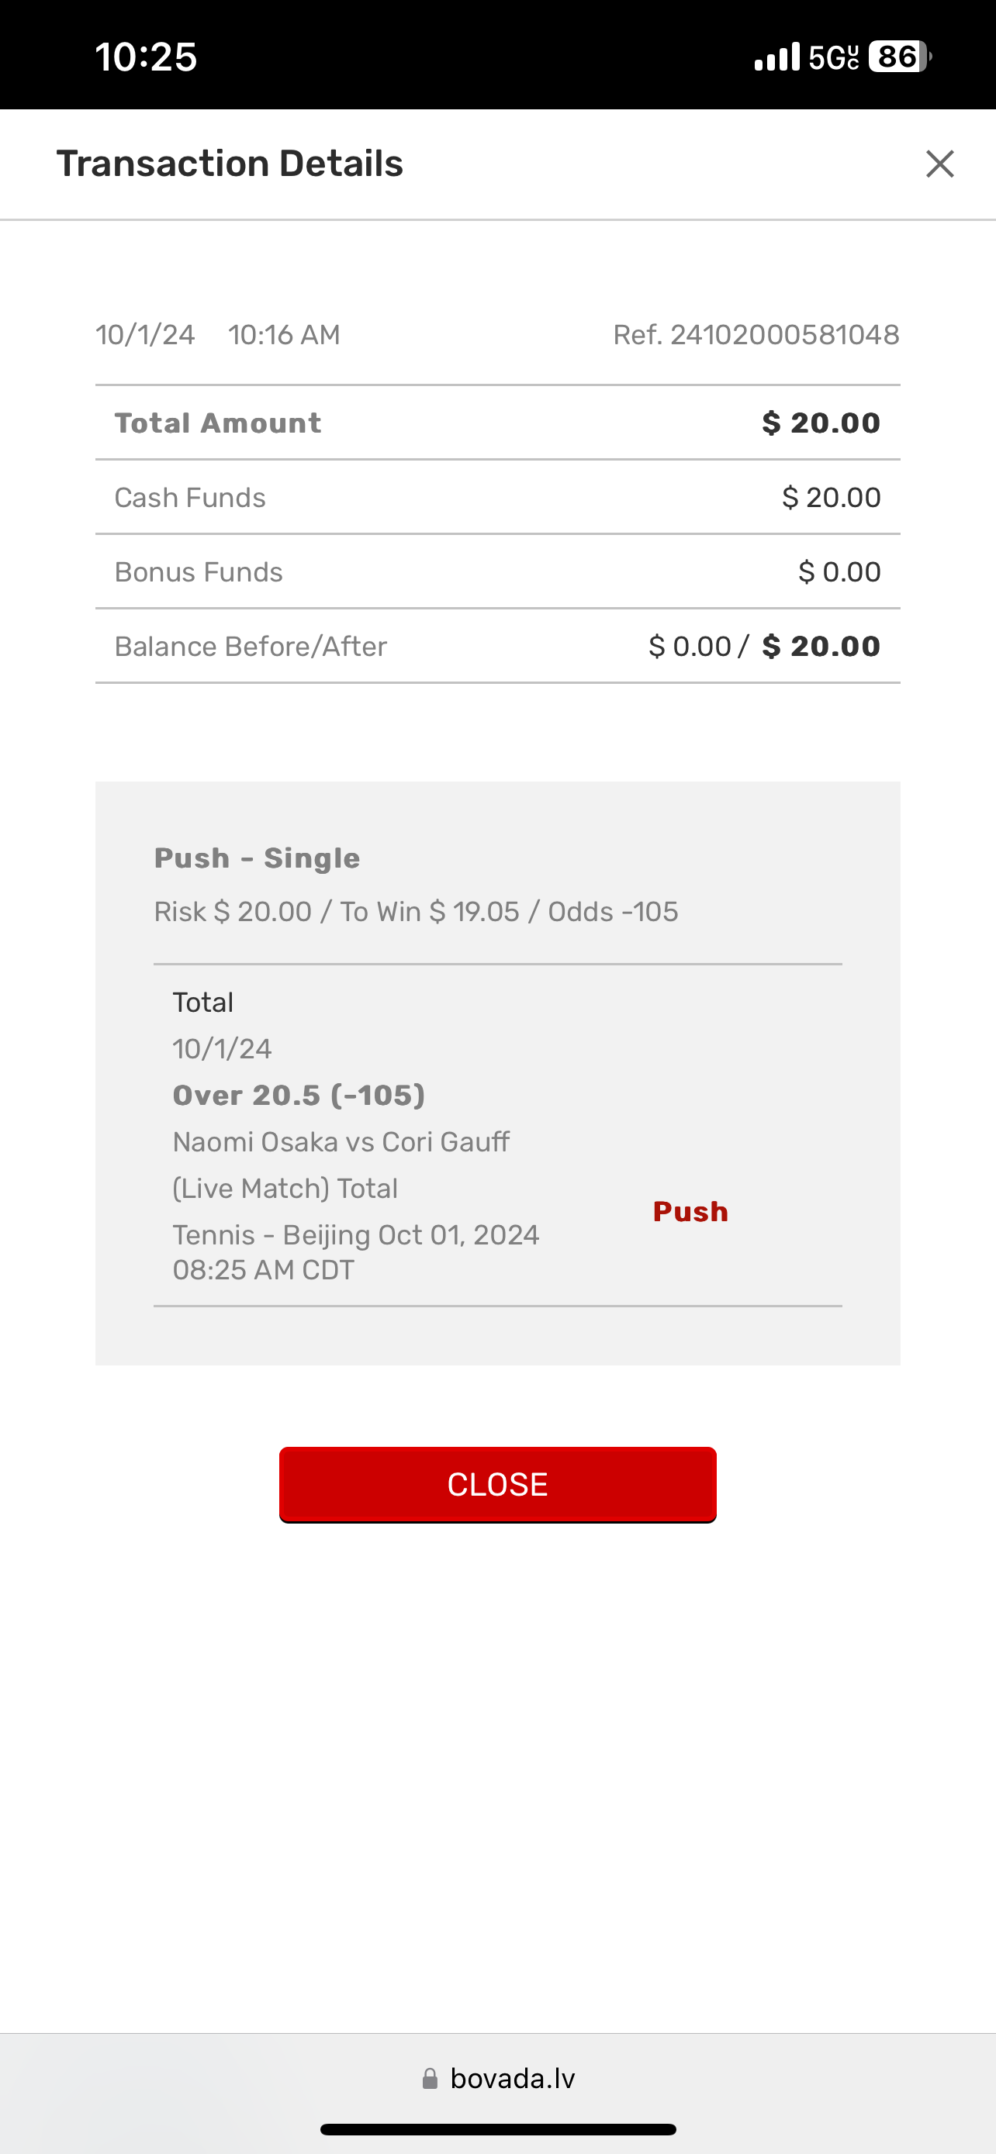Tap the Transaction Details title
This screenshot has width=996, height=2154.
tap(230, 164)
